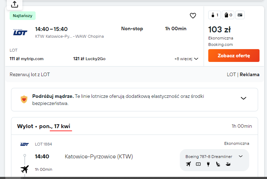Click the LOT airline logo in the flight summary
Viewport: 267px width, 179px height.
click(20, 32)
